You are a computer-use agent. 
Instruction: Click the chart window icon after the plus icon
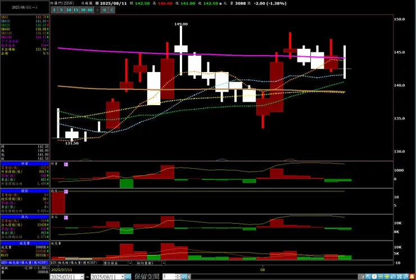[393, 277]
